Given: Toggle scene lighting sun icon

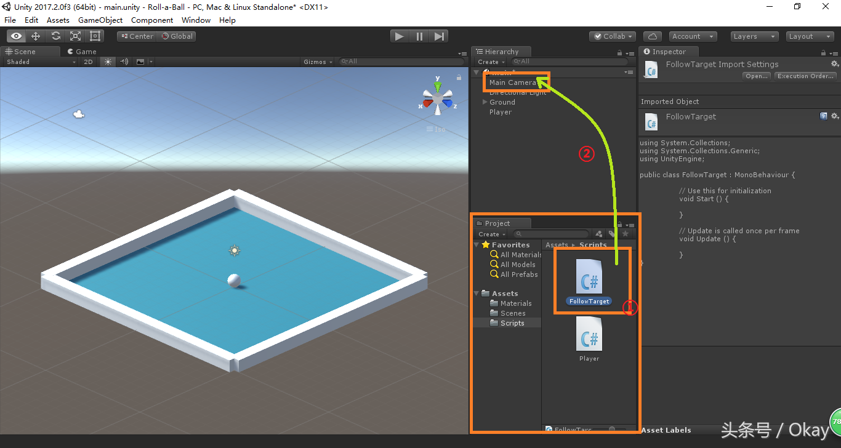Looking at the screenshot, I should pos(108,62).
